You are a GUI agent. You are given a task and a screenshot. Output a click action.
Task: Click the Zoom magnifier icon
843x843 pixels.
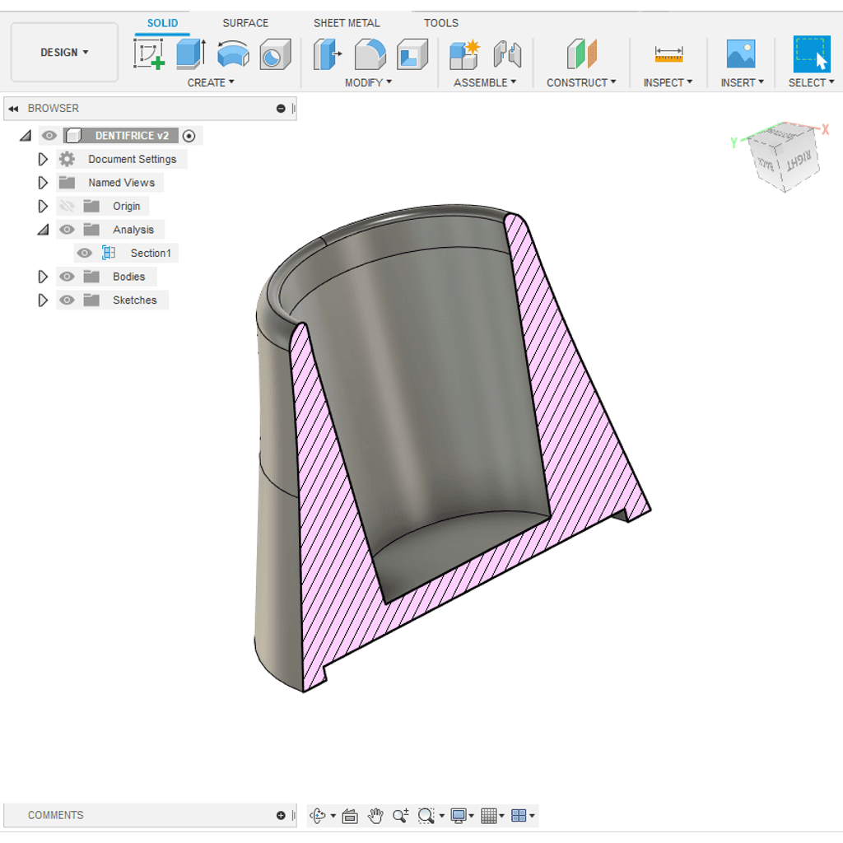coord(401,816)
